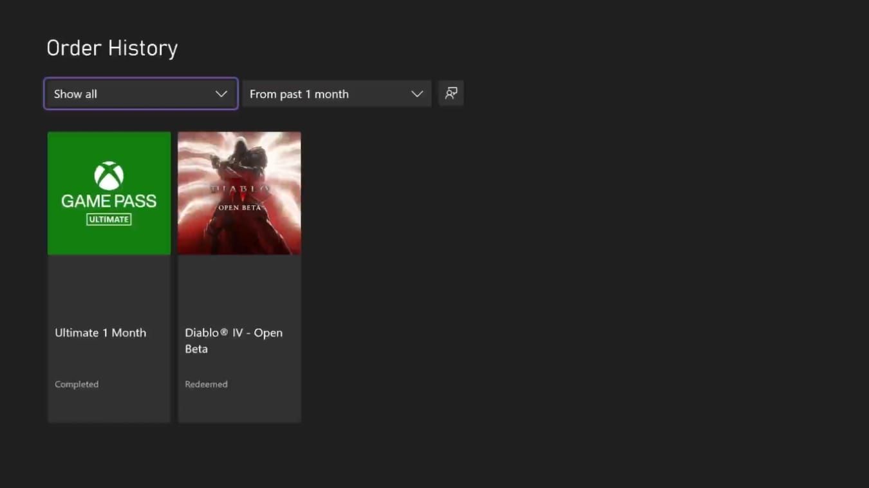Select the "Diablo® IV - Open Beta" title

tap(234, 341)
